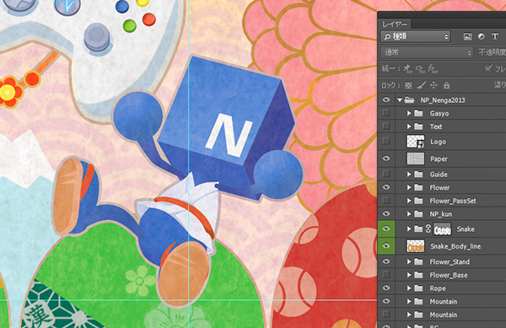The image size is (506, 328).
Task: Hide the Paper layer
Action: click(x=386, y=159)
